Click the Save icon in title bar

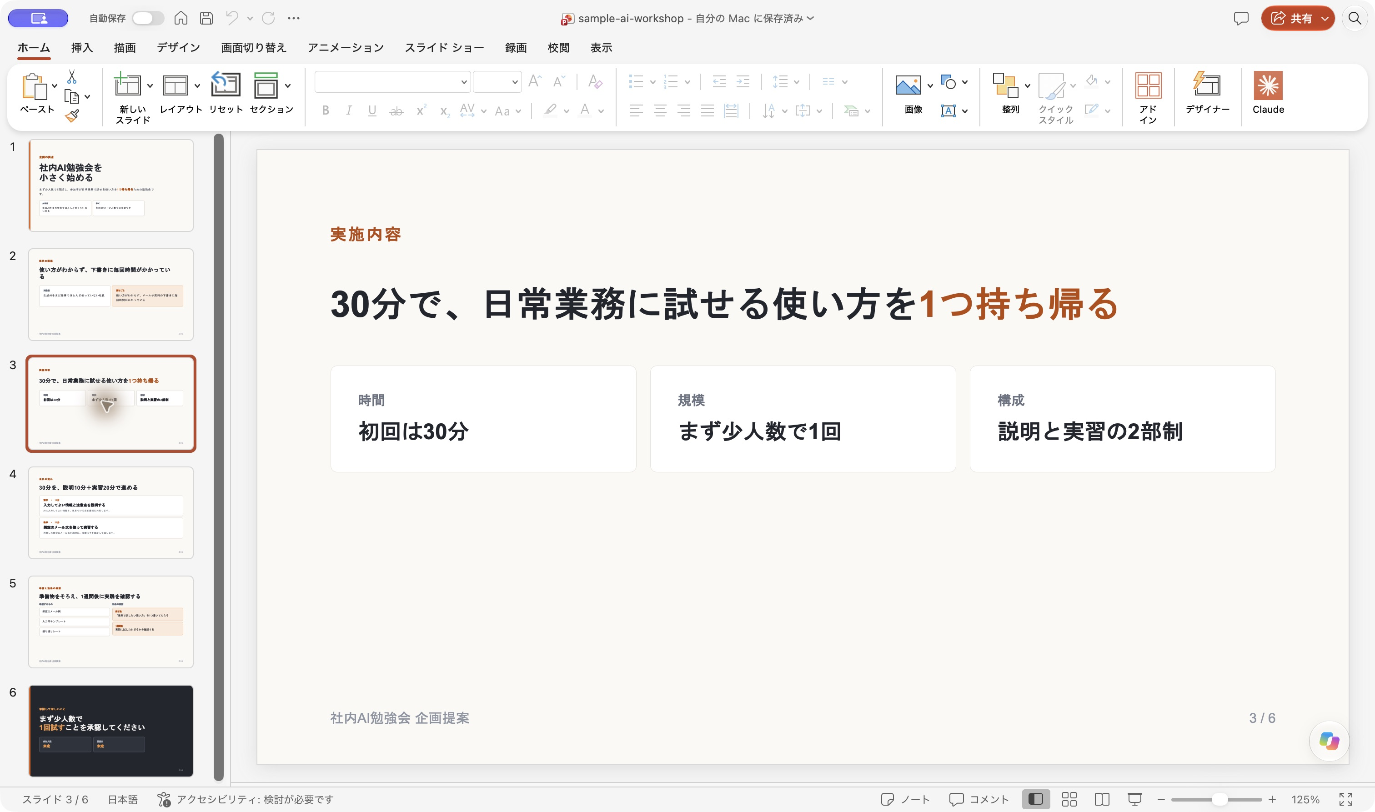(x=206, y=18)
